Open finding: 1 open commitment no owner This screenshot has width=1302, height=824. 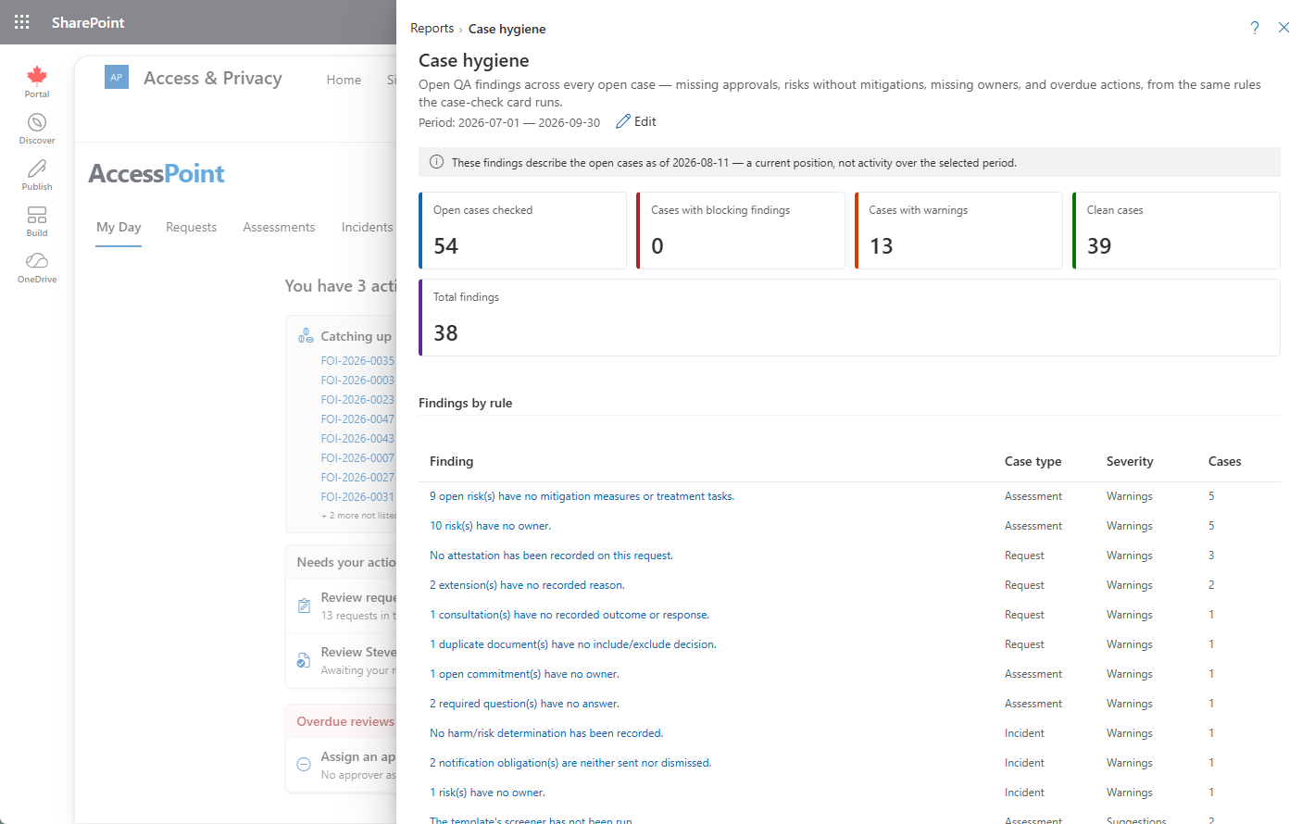[524, 674]
